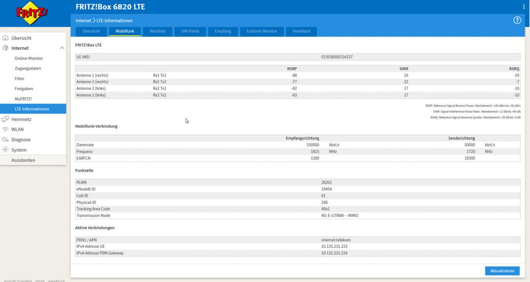Open the System menu
The image size is (530, 282).
[19, 150]
